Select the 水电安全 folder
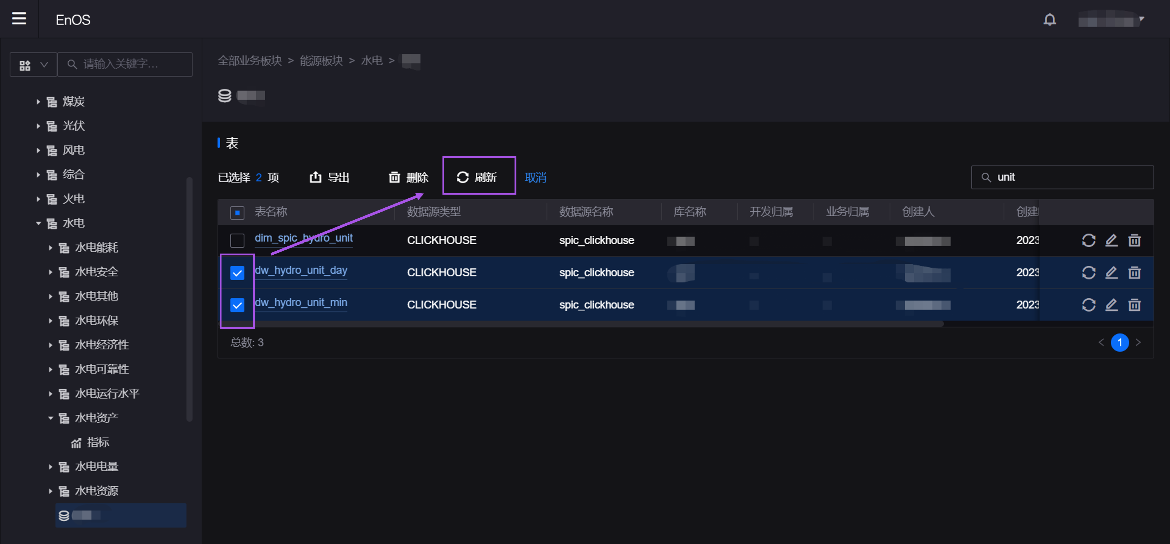The image size is (1170, 544). (x=96, y=272)
